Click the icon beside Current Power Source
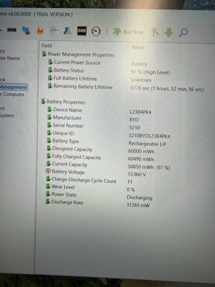 coord(50,62)
